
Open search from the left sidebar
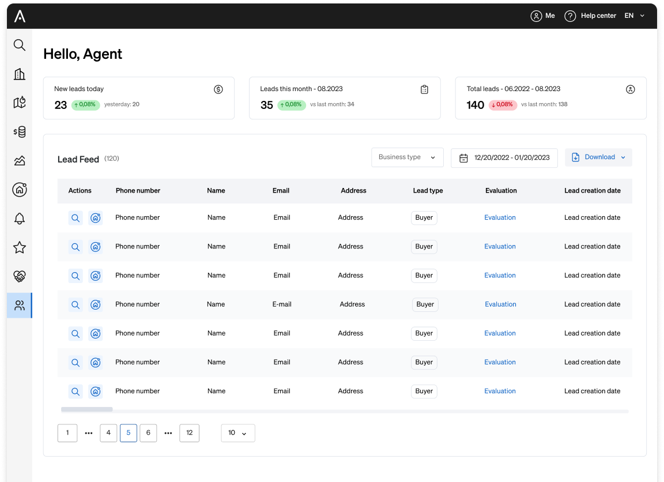pyautogui.click(x=19, y=45)
